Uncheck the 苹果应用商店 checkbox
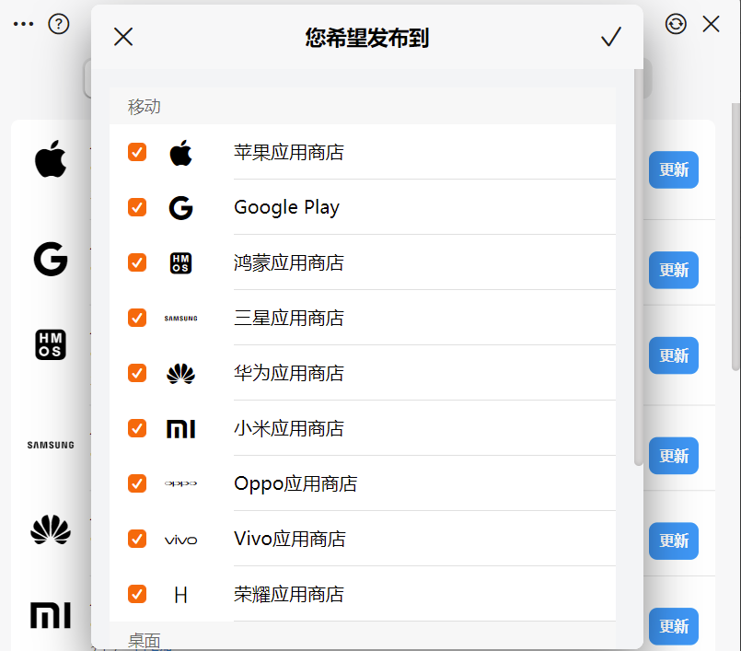741x651 pixels. pyautogui.click(x=137, y=152)
